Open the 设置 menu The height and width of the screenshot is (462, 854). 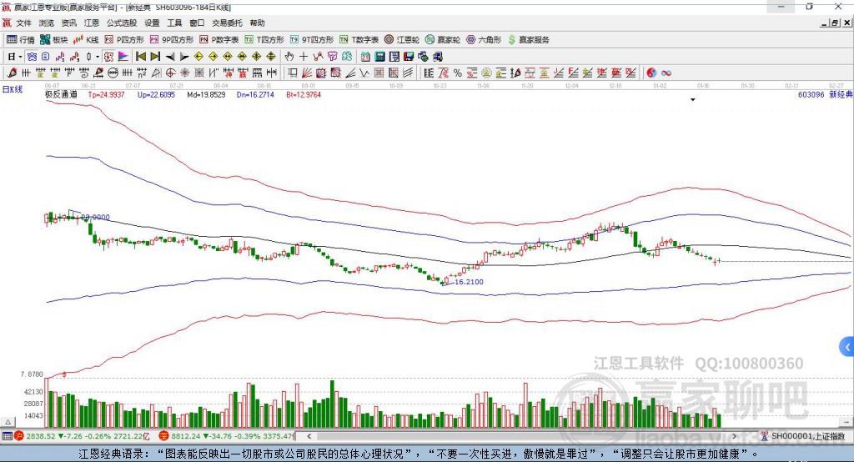pos(152,23)
